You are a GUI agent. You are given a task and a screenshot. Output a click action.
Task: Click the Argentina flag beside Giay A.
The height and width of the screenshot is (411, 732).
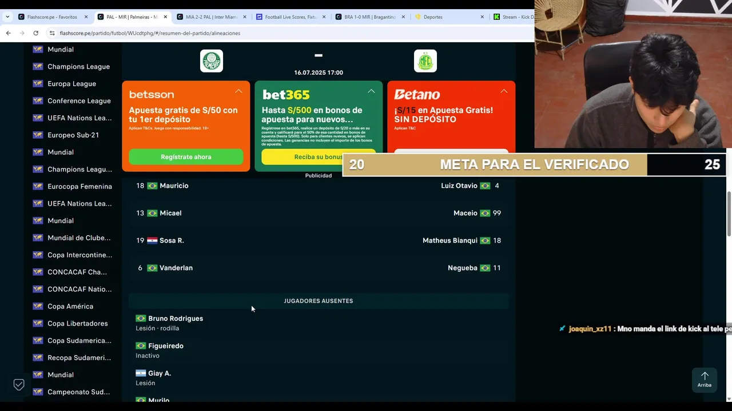[141, 373]
